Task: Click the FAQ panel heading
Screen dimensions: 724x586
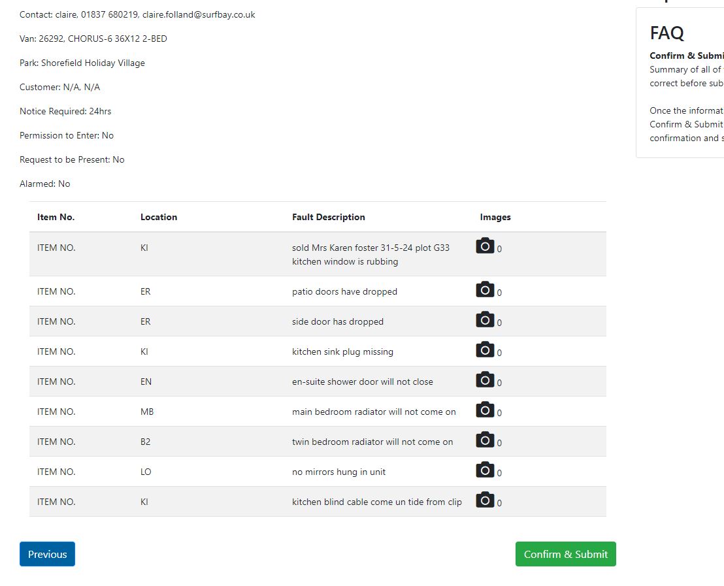Action: (x=666, y=33)
